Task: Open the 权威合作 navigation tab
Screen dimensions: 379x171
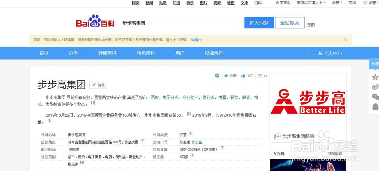Action: [214, 53]
